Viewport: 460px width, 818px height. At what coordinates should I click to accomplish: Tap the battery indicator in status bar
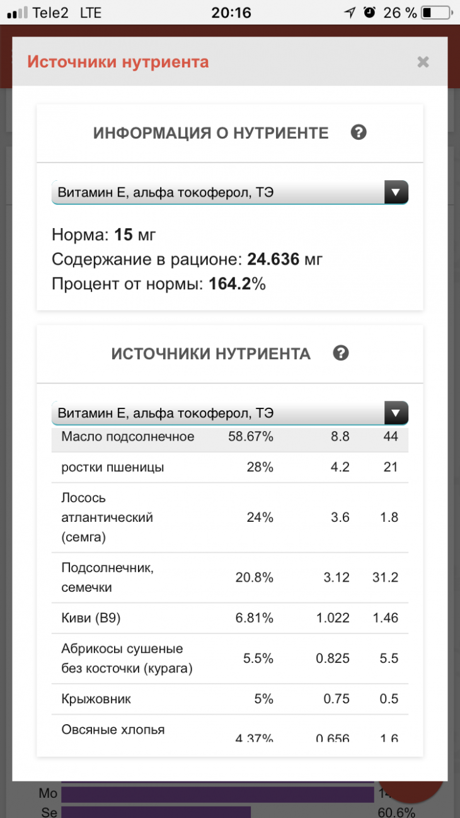[436, 12]
